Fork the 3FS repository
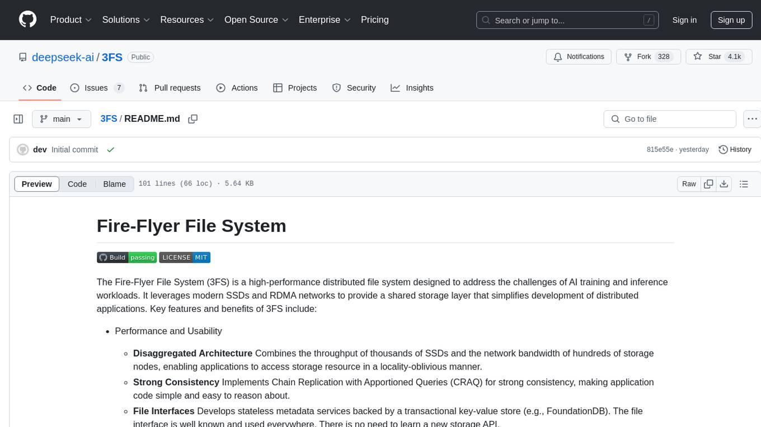Viewport: 761px width, 427px height. point(648,57)
